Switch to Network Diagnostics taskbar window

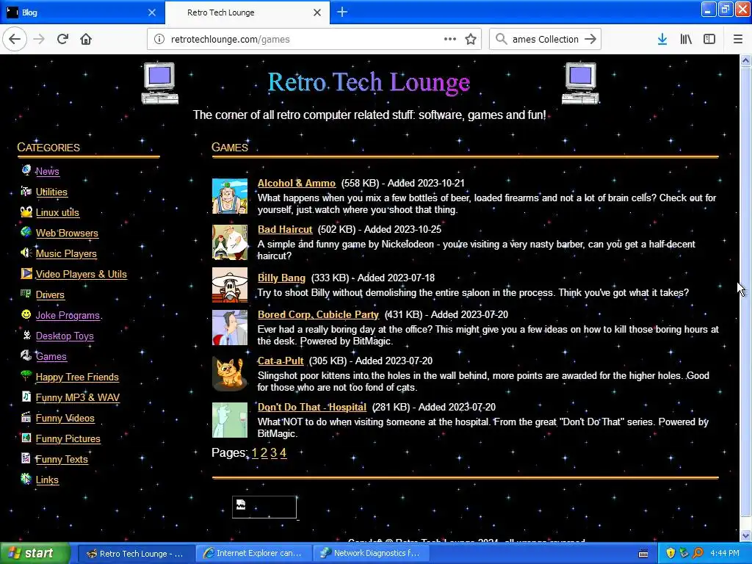(x=371, y=553)
